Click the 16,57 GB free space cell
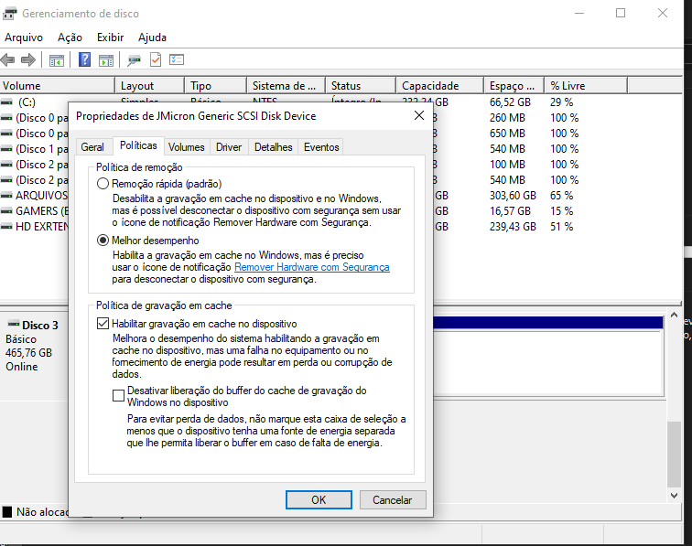Viewport: 692px width, 546px height. click(510, 211)
